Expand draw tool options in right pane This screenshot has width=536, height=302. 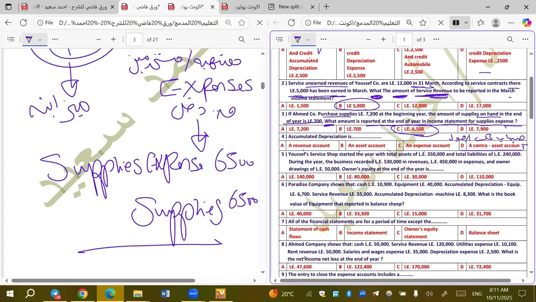coord(309,39)
